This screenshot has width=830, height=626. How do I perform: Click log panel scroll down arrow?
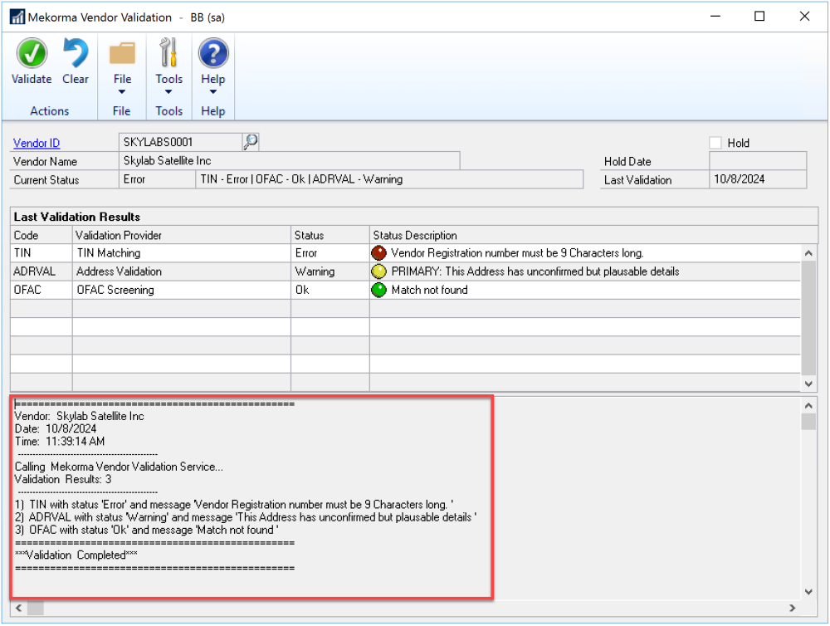(x=808, y=592)
